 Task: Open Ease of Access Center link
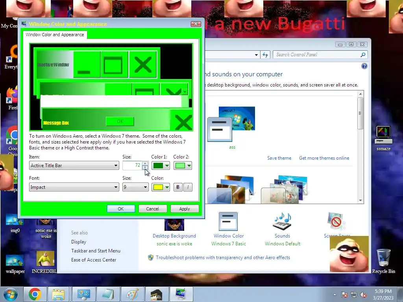(x=94, y=260)
